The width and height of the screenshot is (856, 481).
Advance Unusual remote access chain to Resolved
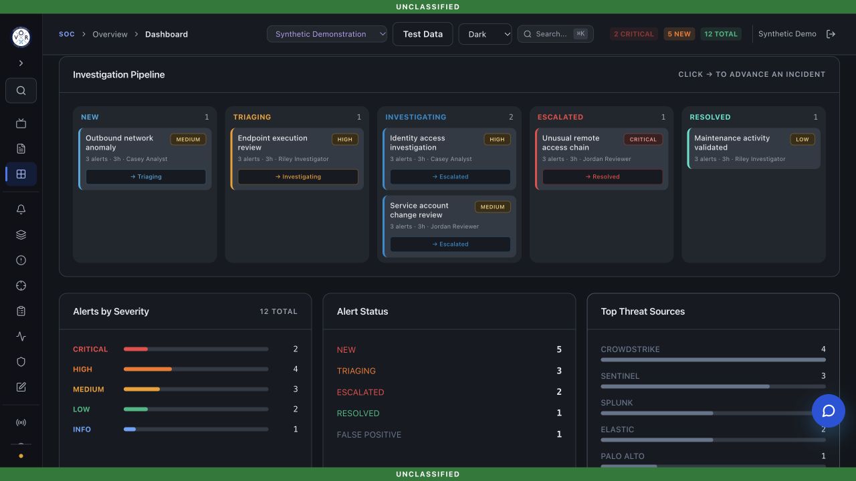pos(603,177)
